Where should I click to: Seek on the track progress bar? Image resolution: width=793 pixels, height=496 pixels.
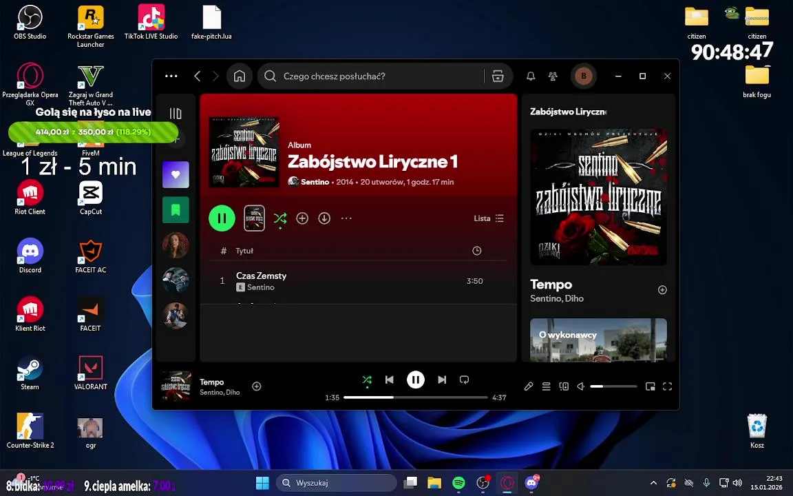(416, 397)
